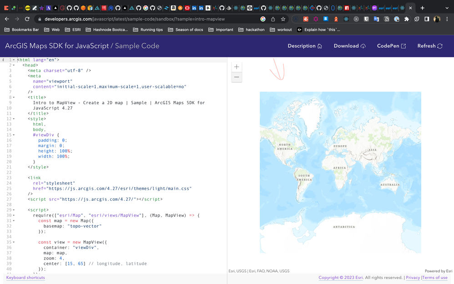This screenshot has height=284, width=454.
Task: Open the Running tips bookmark folder
Action: point(148,30)
